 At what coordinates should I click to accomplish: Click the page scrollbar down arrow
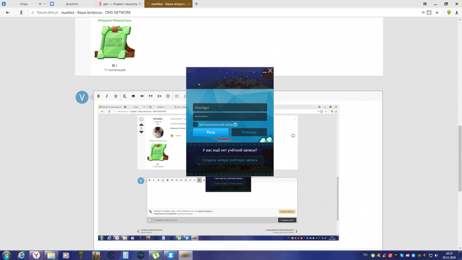460,248
